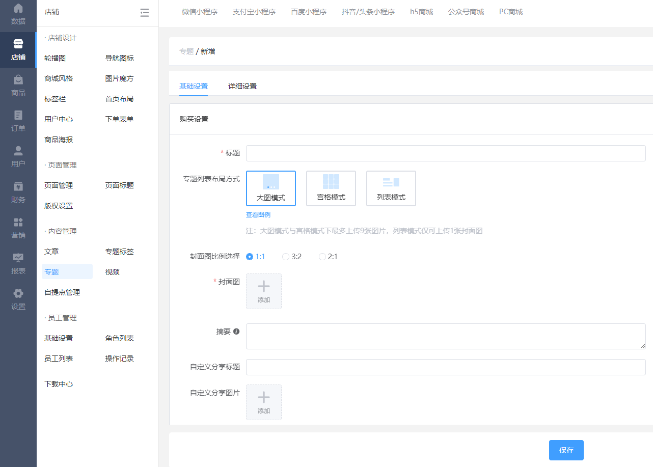Open the 营销 marketing section

[x=18, y=228]
